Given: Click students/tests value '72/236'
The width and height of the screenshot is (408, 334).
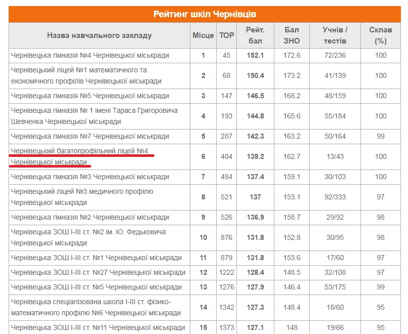Looking at the screenshot, I should point(335,55).
